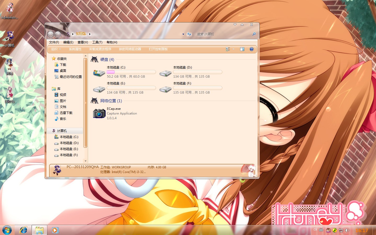Open the 查看(V) menu
Image resolution: width=376 pixels, height=235 pixels.
click(x=83, y=42)
